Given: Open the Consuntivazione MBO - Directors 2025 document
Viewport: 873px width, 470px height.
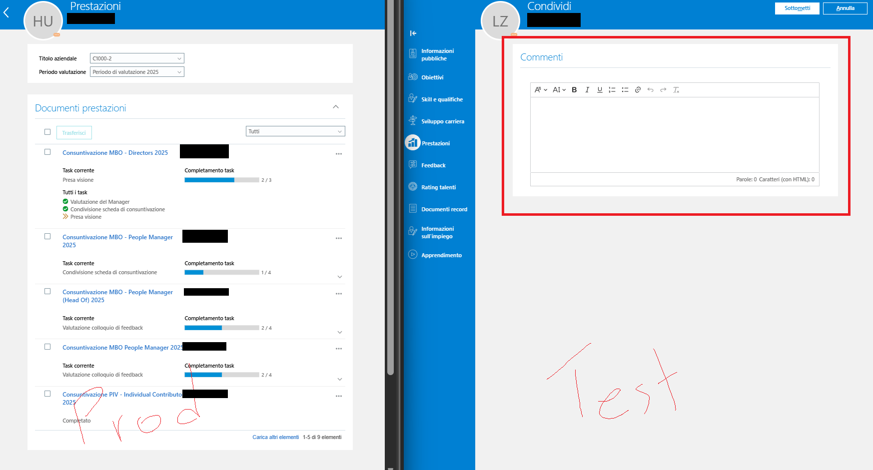Looking at the screenshot, I should (115, 153).
